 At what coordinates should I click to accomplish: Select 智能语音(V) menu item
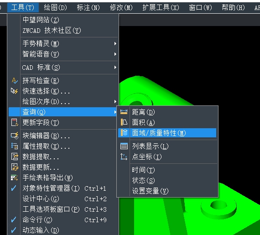click(63, 54)
